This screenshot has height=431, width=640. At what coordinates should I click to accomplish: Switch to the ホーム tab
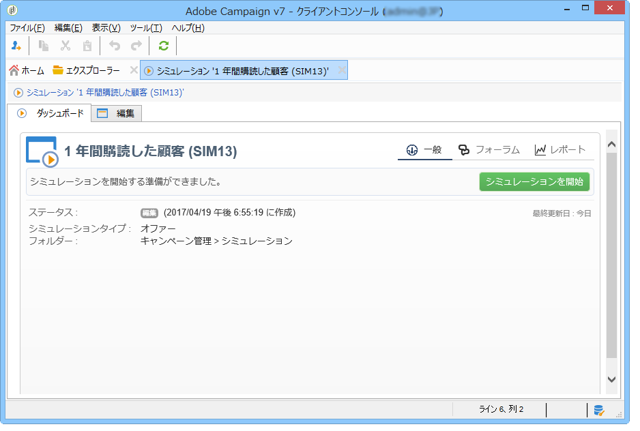[27, 71]
